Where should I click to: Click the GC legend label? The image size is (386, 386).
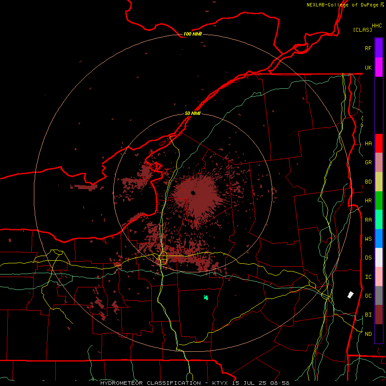coord(368,296)
